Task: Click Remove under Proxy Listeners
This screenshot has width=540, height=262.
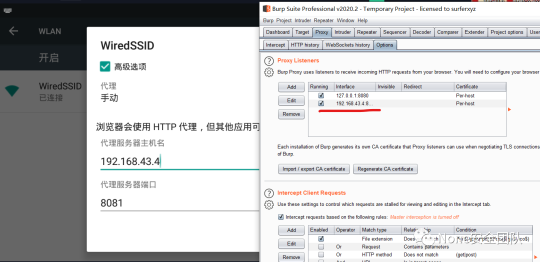Action: [x=291, y=114]
